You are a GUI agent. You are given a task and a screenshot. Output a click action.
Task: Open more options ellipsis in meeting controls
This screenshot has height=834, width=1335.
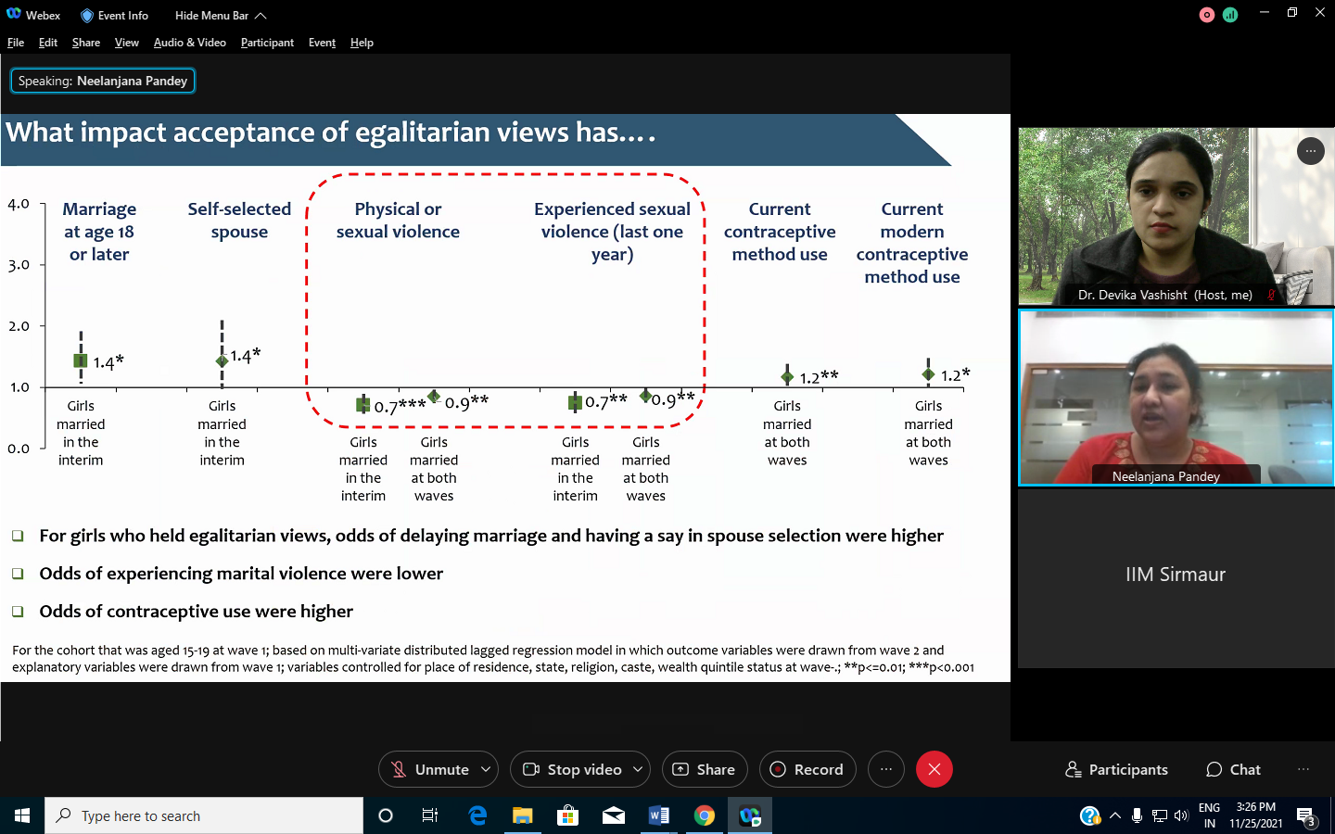[x=885, y=769]
